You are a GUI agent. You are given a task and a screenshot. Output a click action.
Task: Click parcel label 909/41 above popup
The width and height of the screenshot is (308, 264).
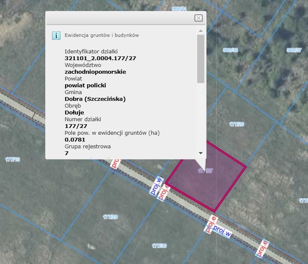tap(179, 8)
